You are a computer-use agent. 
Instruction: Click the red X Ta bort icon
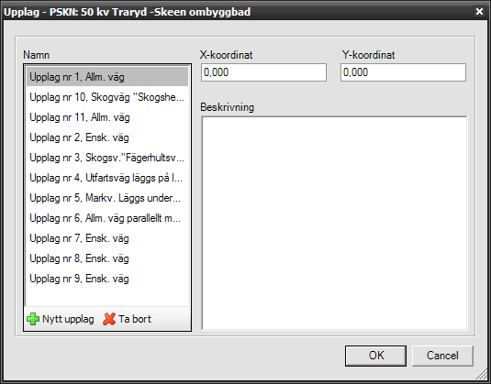(109, 319)
